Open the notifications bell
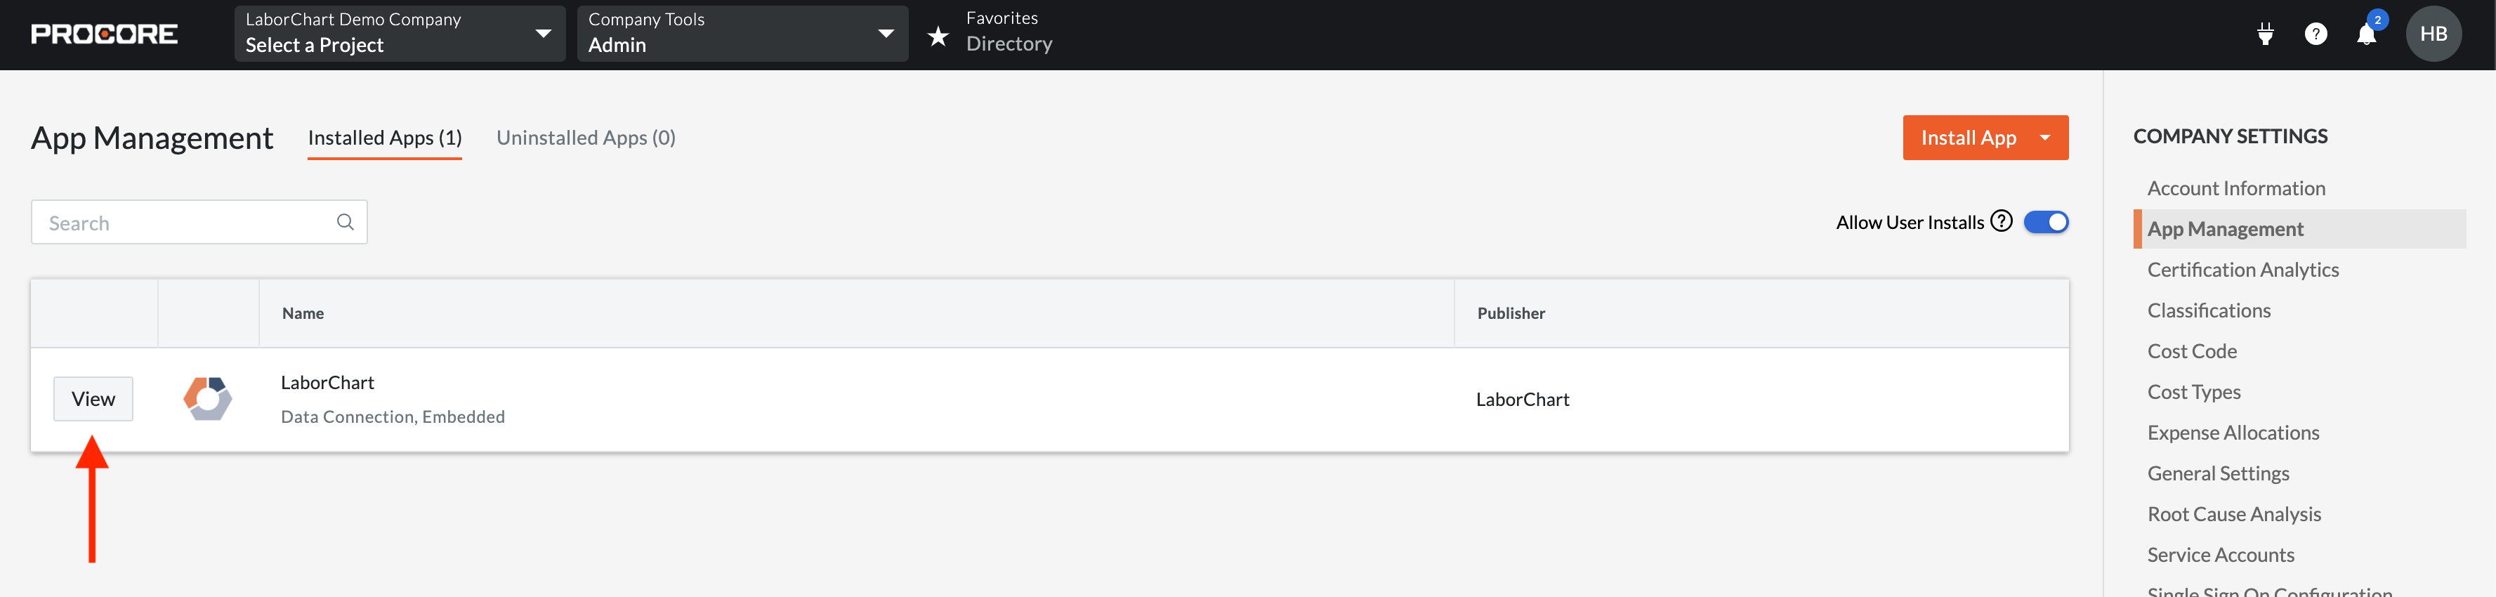This screenshot has width=2496, height=597. 2366,34
